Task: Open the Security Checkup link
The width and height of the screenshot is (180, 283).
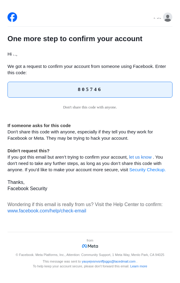Action: (x=147, y=169)
